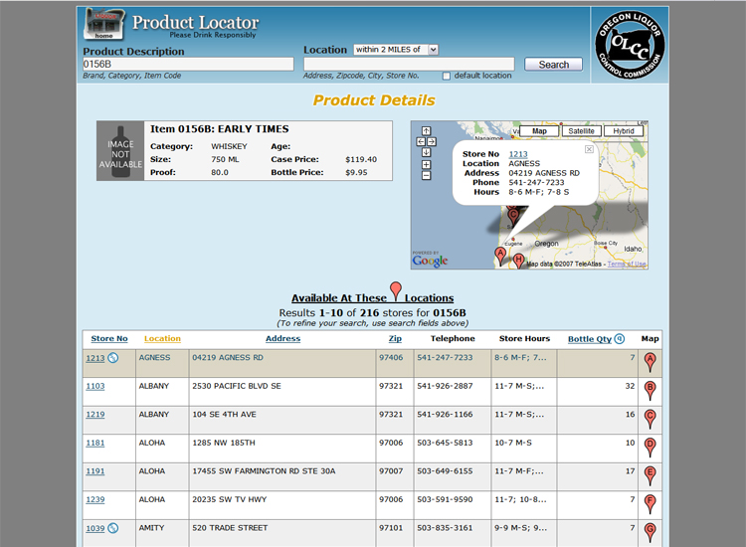746x547 pixels.
Task: Pan the map right with the right arrow
Action: coord(432,142)
